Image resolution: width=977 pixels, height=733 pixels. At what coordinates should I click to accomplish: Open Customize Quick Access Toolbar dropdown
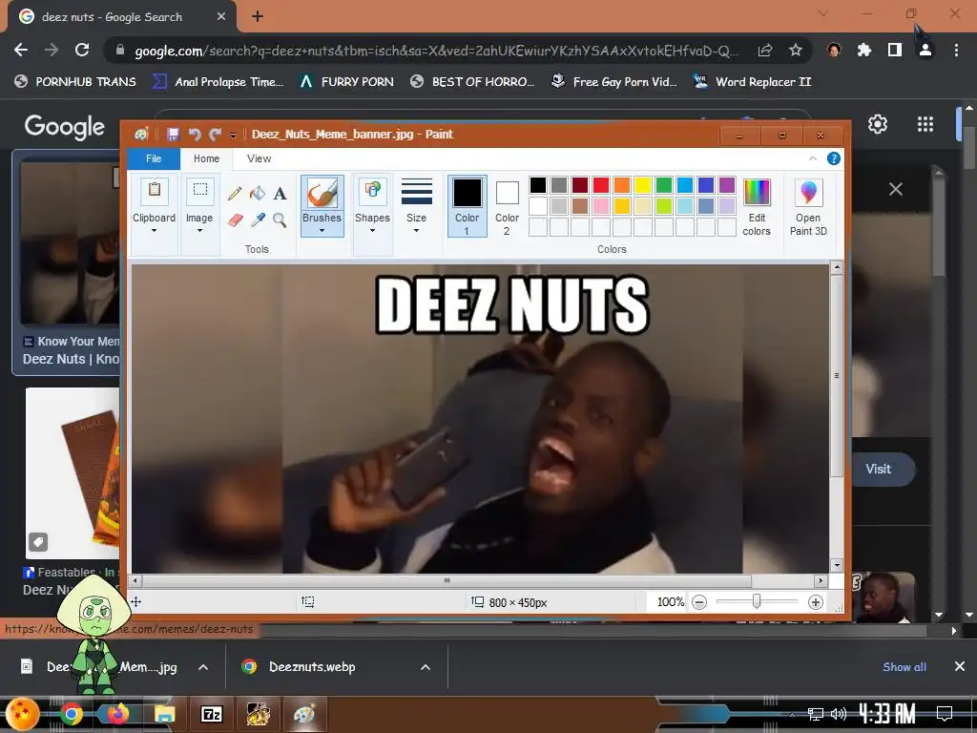click(x=233, y=135)
